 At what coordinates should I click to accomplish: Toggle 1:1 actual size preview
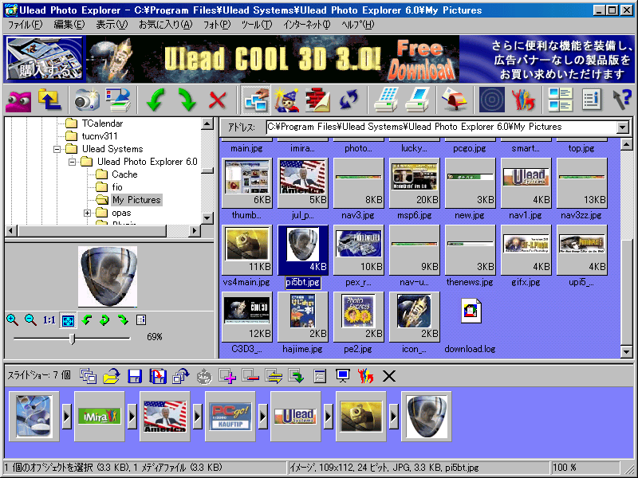[x=49, y=320]
